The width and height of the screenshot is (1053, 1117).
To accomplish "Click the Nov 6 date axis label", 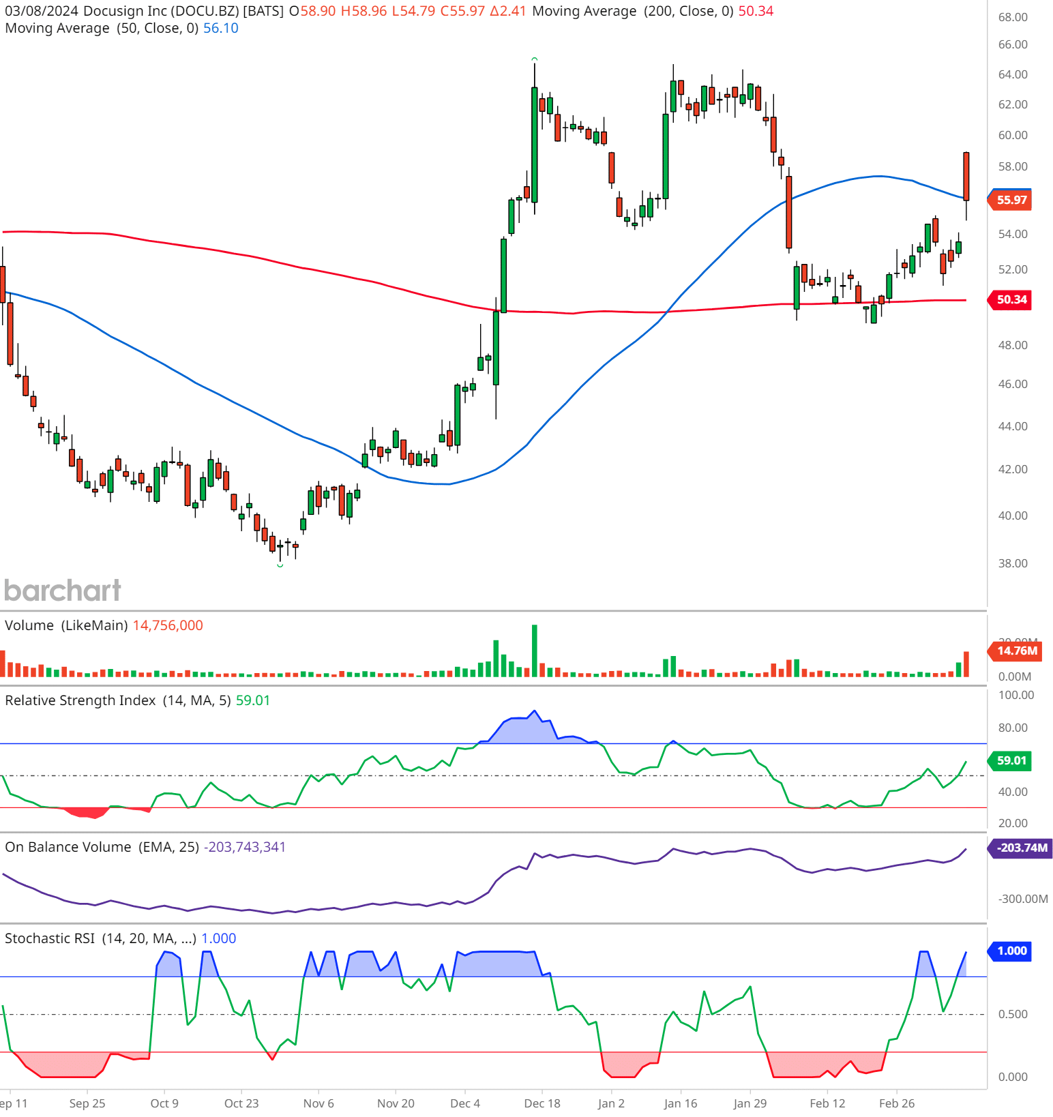I will [318, 1103].
